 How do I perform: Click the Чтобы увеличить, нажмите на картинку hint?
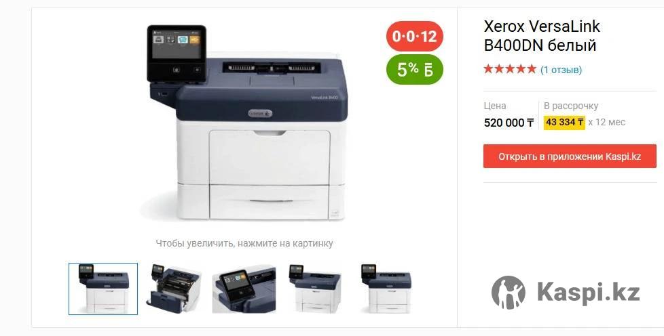pyautogui.click(x=244, y=243)
